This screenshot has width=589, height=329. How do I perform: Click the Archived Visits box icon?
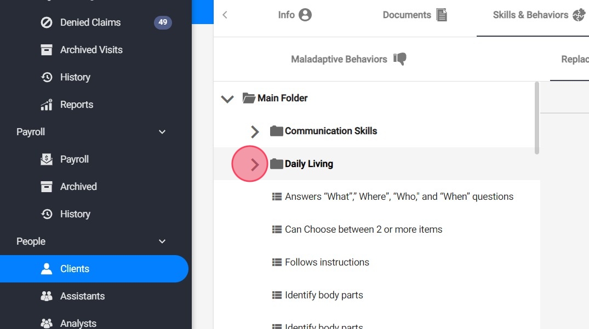pos(47,50)
